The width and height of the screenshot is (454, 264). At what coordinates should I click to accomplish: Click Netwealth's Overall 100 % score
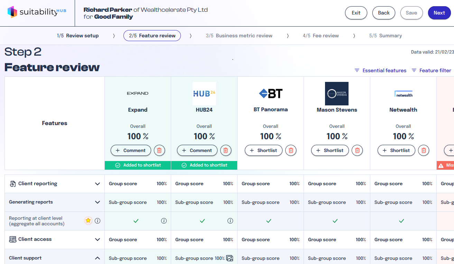(404, 136)
